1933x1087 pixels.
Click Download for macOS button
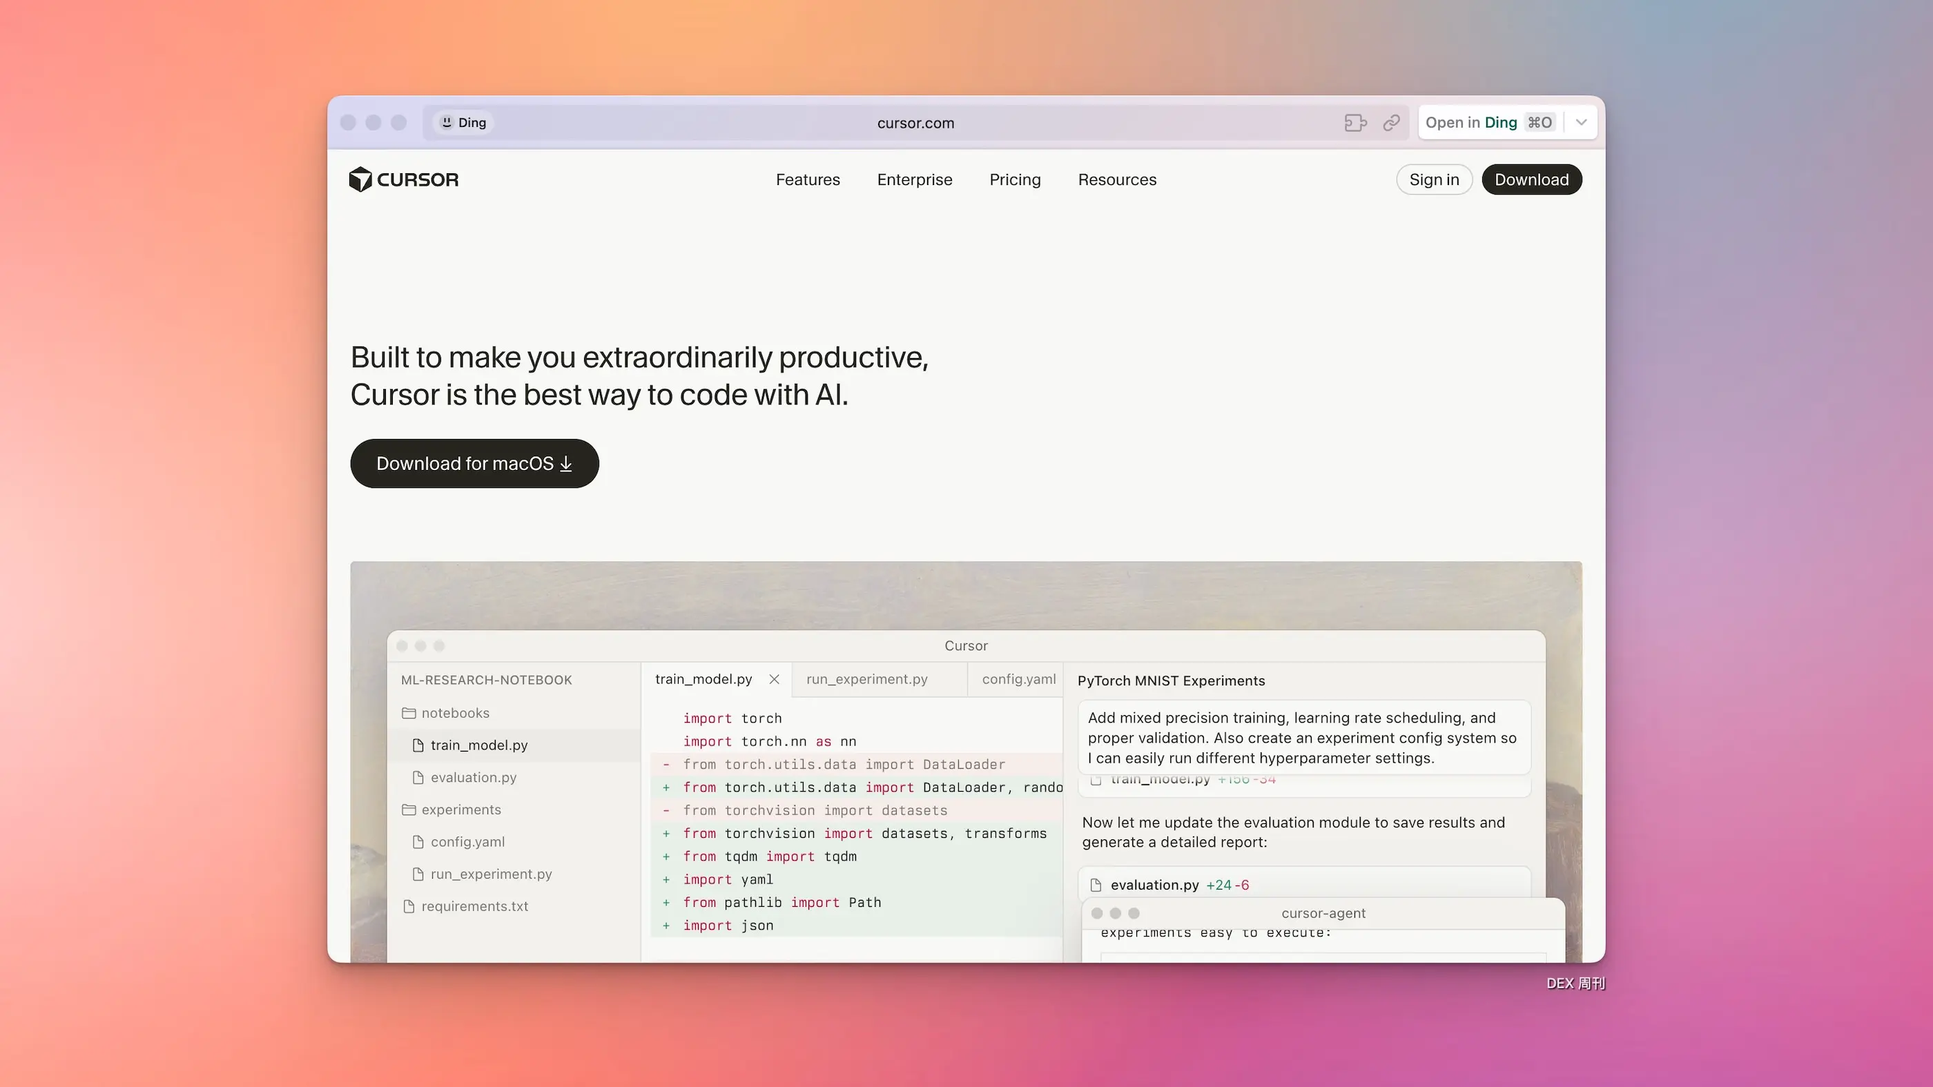click(474, 464)
